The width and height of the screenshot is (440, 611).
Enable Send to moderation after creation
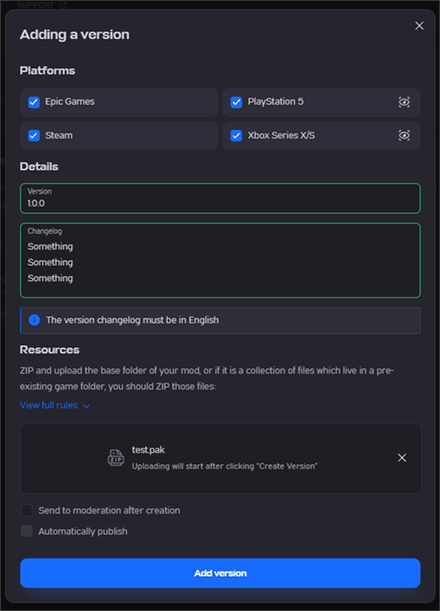(x=27, y=510)
